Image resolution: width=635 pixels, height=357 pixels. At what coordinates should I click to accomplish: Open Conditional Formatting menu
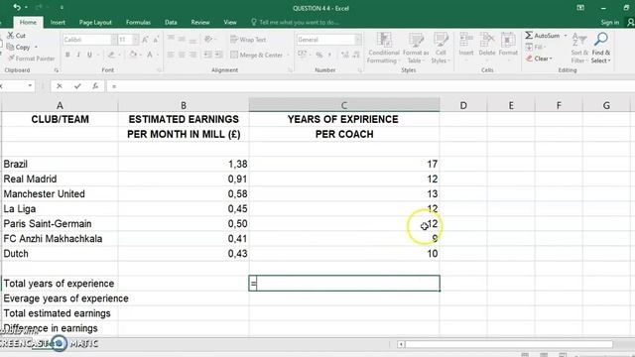coord(384,48)
